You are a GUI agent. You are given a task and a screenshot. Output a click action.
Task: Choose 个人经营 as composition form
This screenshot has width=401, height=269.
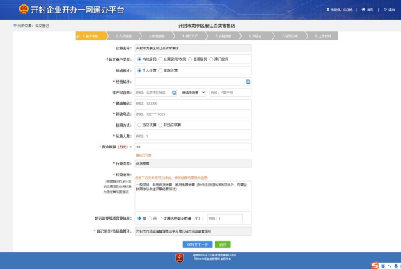coord(139,70)
